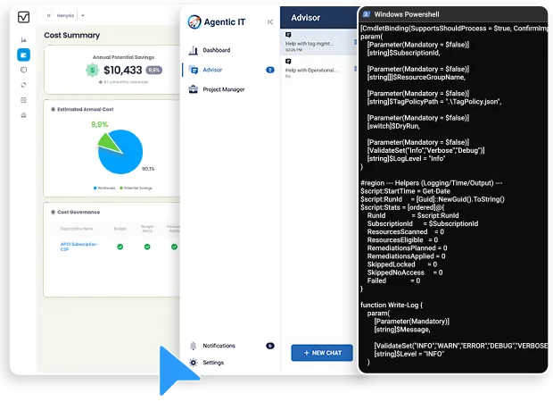Click the Windows Powershell title icon

click(367, 14)
